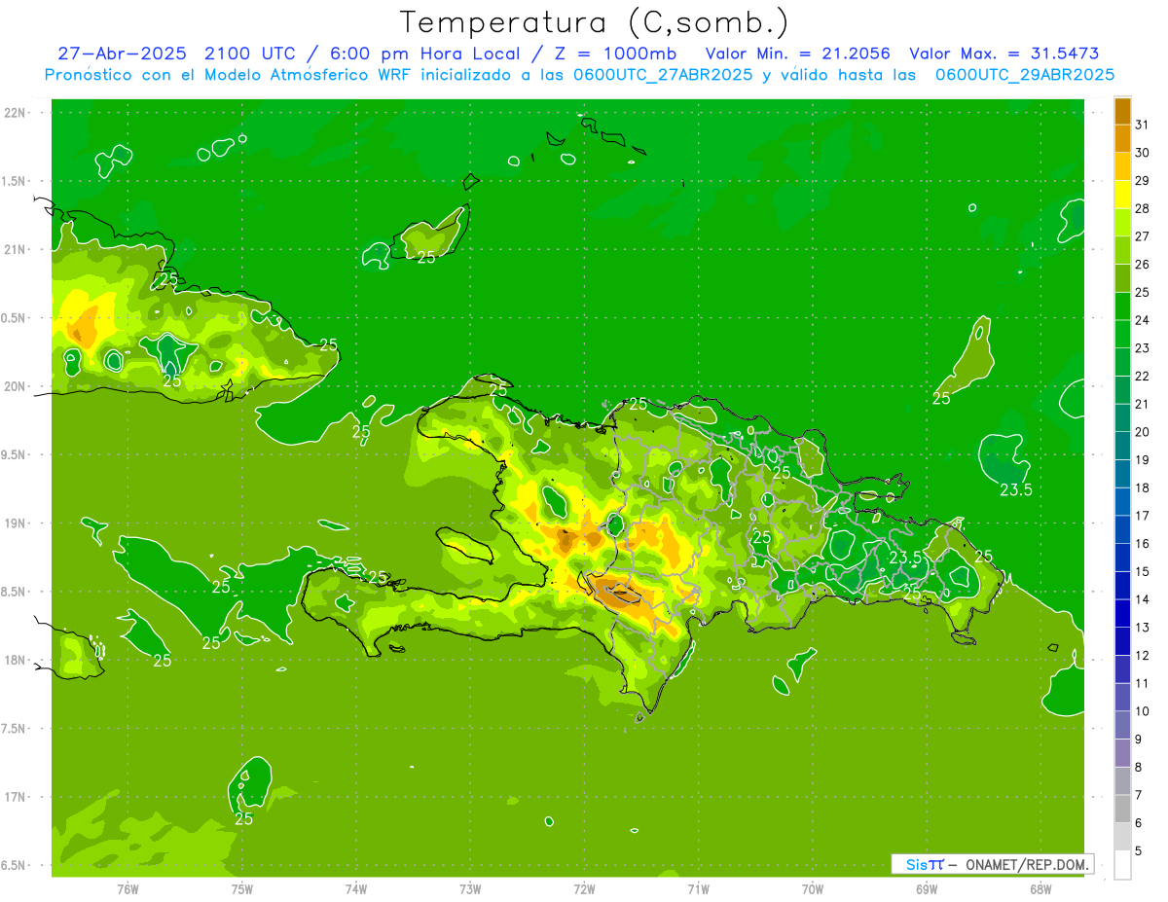Click the 9.5N latitude tick label
The image size is (1168, 902).
[15, 455]
